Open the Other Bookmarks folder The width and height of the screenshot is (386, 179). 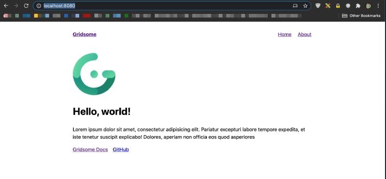pos(361,16)
